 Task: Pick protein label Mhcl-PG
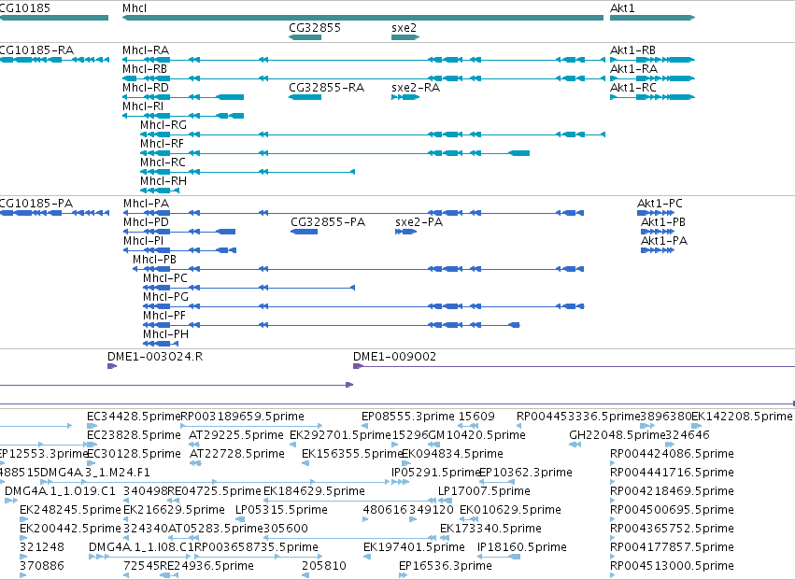pyautogui.click(x=165, y=297)
